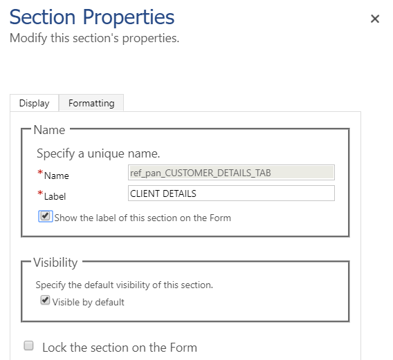Focus the CLIENT DETAILS label field
The width and height of the screenshot is (393, 360).
(x=231, y=193)
